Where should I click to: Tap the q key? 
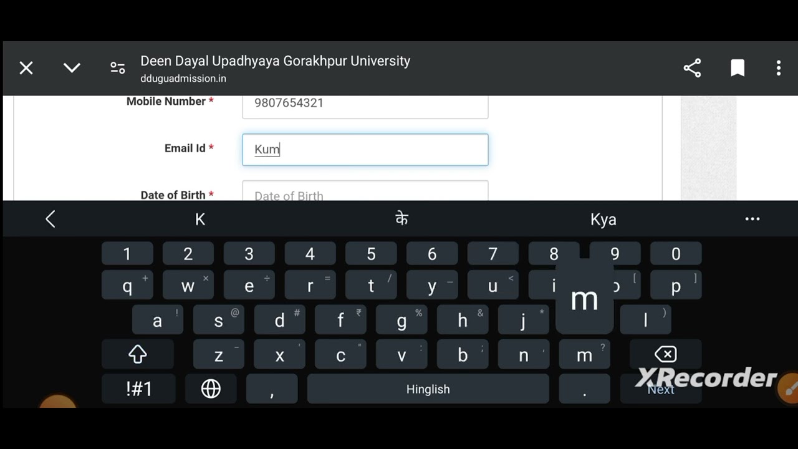click(x=127, y=286)
